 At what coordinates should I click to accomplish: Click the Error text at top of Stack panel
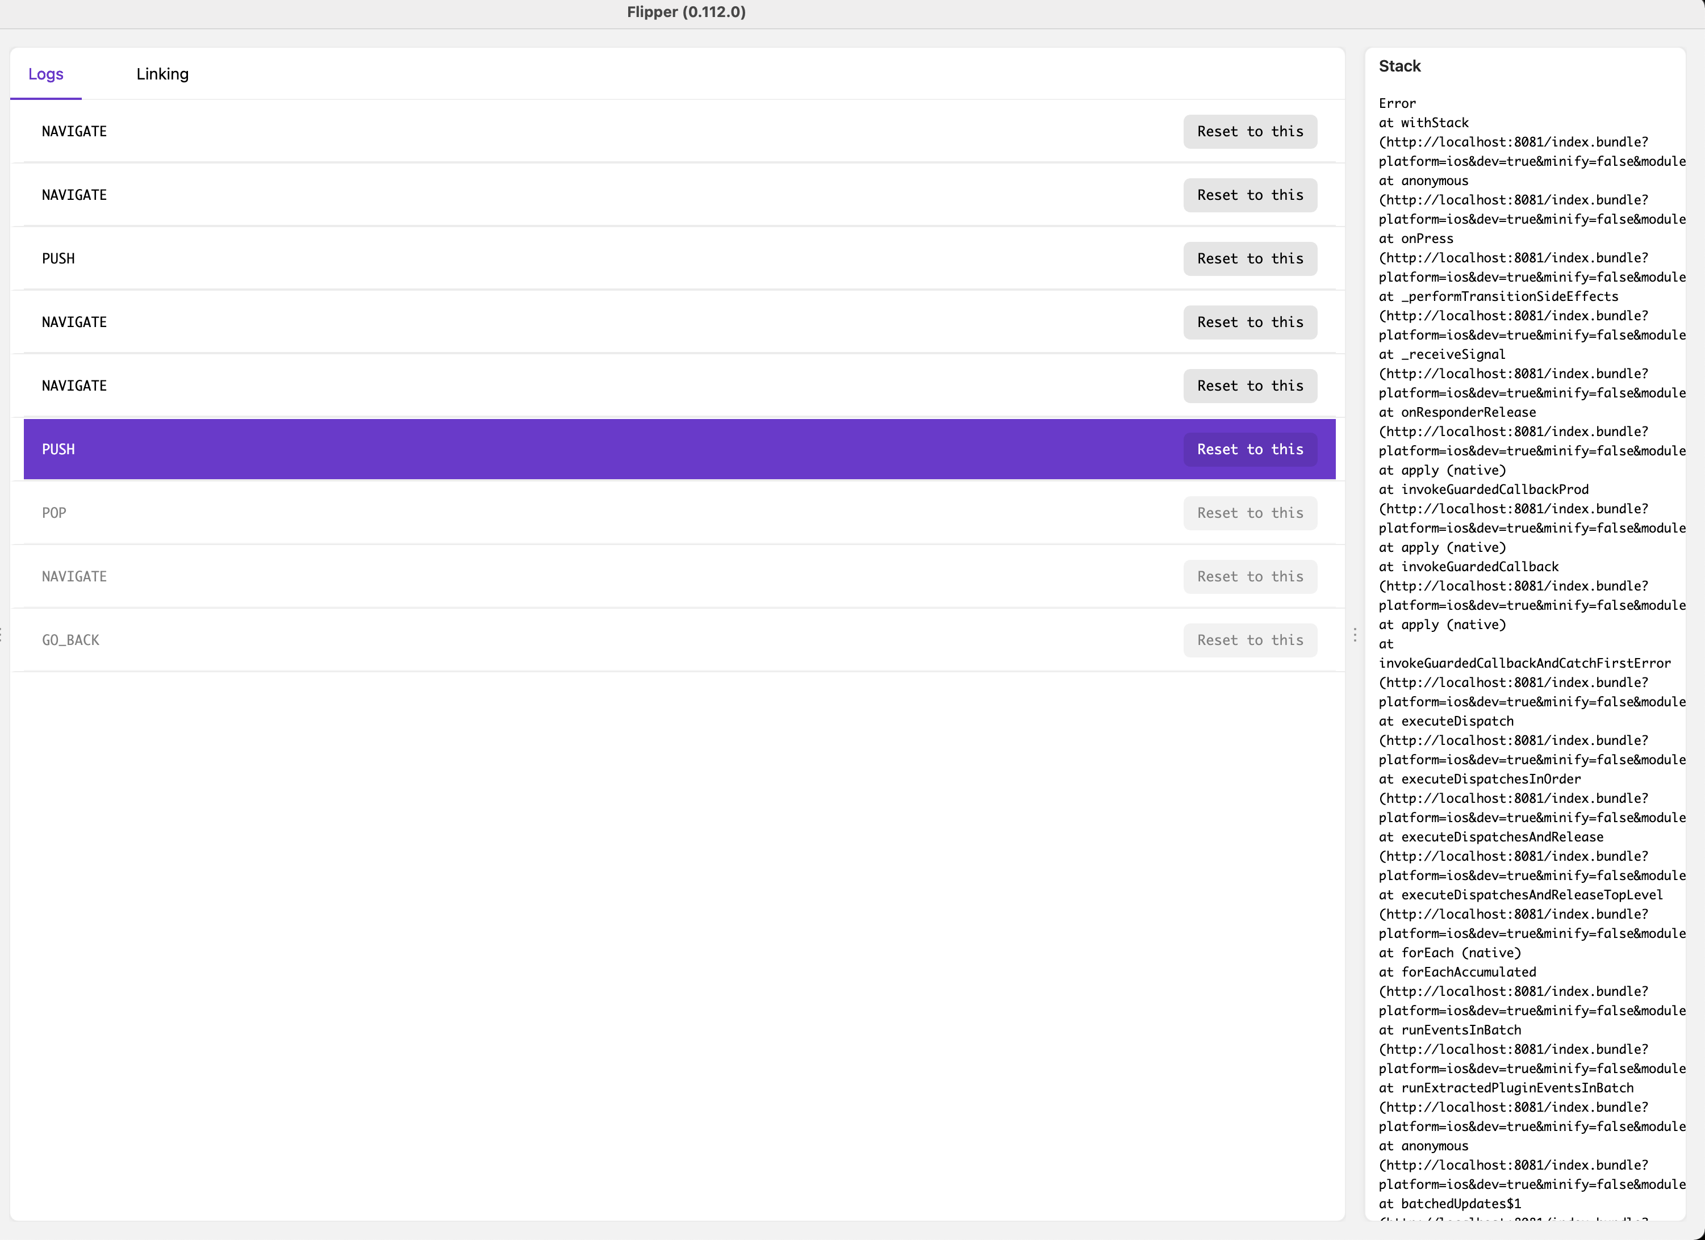(1397, 103)
